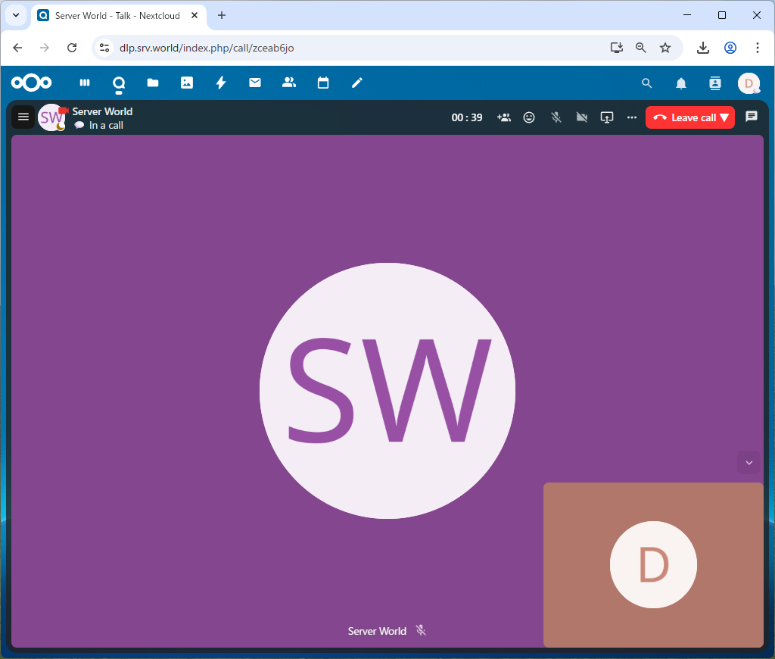
Task: Toggle screen sharing in call toolbar
Action: (x=607, y=117)
